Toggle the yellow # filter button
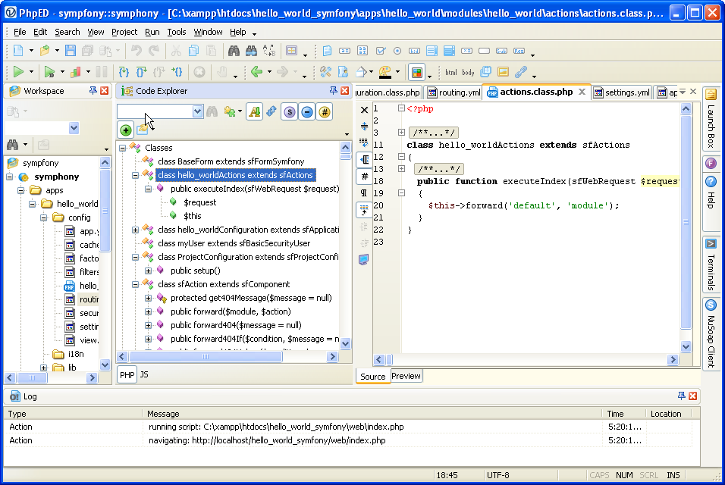Viewport: 725px width, 485px height. (325, 111)
